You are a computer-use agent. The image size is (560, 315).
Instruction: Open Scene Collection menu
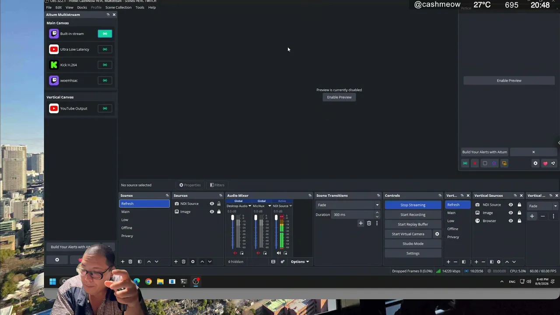tap(118, 7)
